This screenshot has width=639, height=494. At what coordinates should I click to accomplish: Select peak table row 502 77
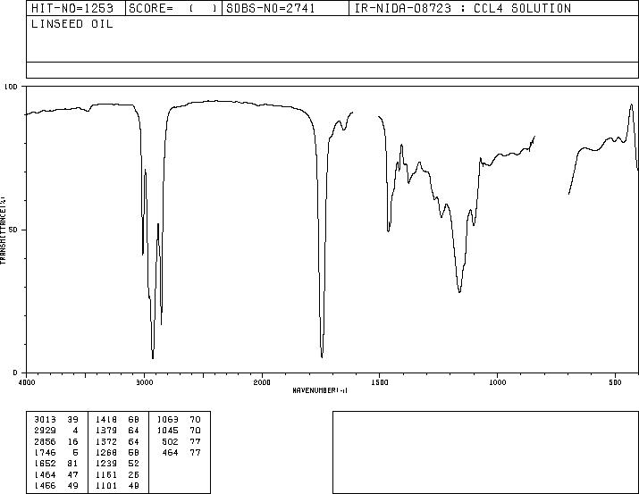pyautogui.click(x=181, y=442)
